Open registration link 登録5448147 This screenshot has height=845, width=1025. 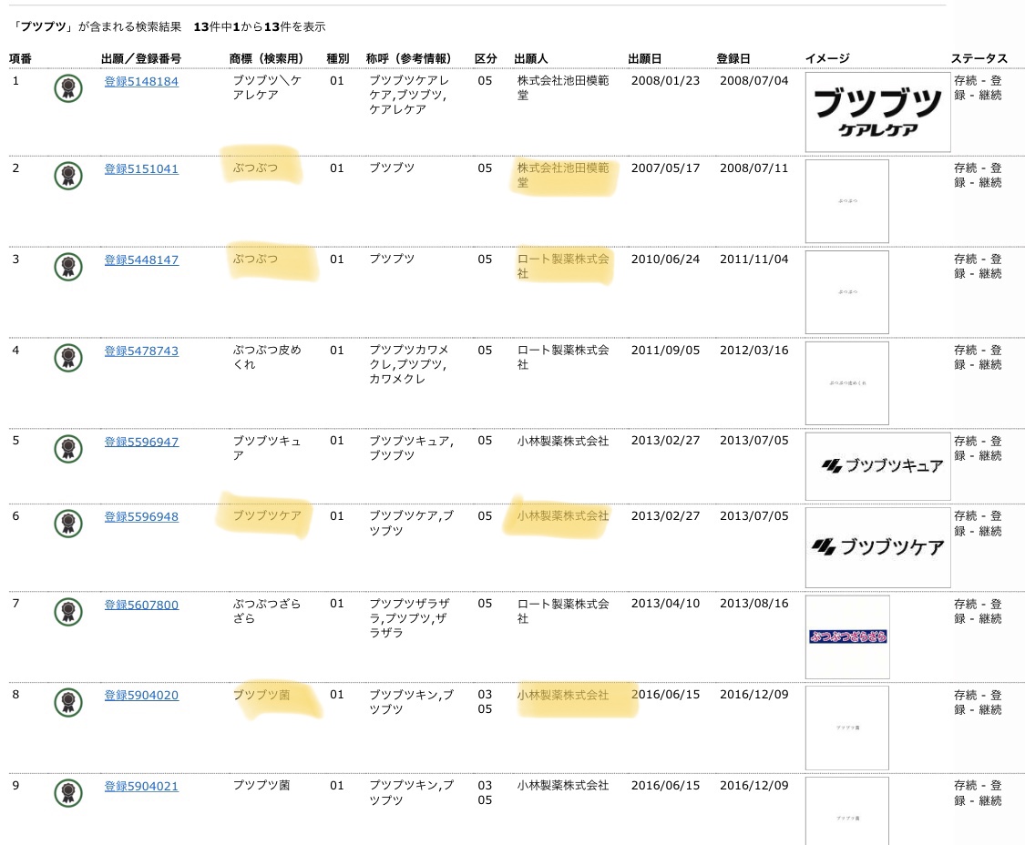(x=141, y=260)
